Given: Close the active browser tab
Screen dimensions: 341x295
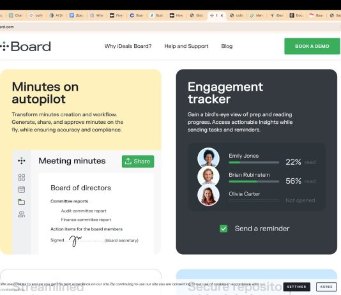Looking at the screenshot, I should [222, 15].
